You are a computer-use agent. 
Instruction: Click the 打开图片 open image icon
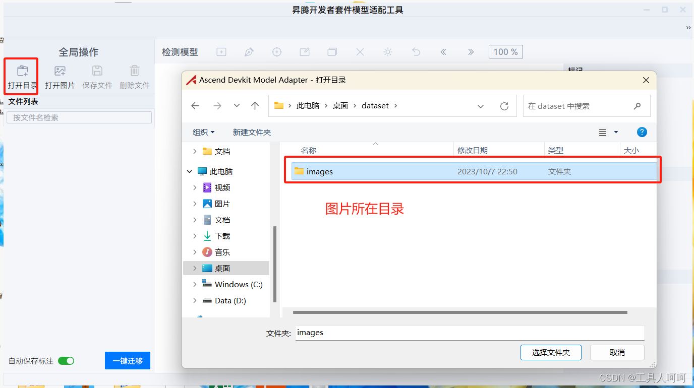coord(60,71)
